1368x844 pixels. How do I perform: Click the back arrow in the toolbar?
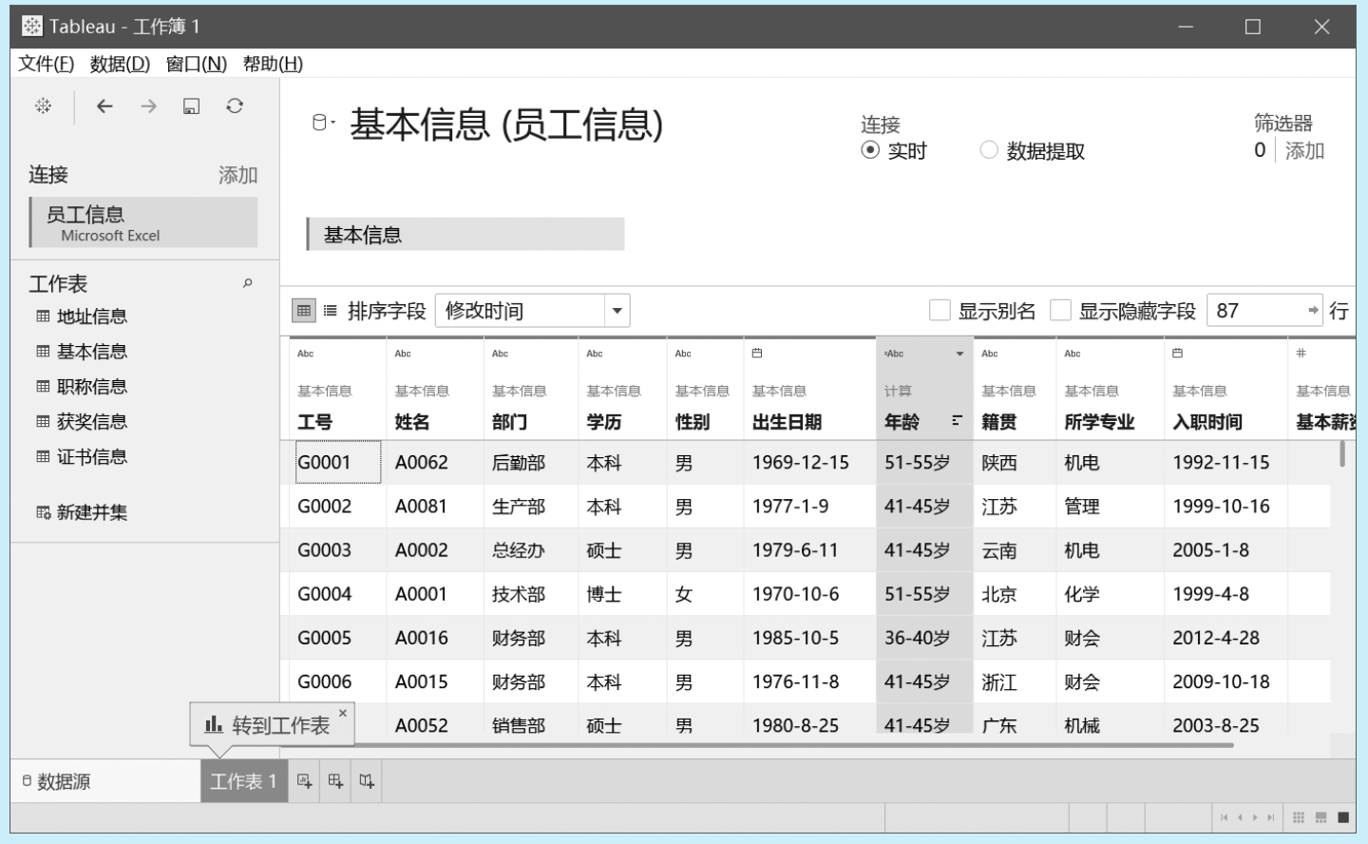click(x=104, y=106)
